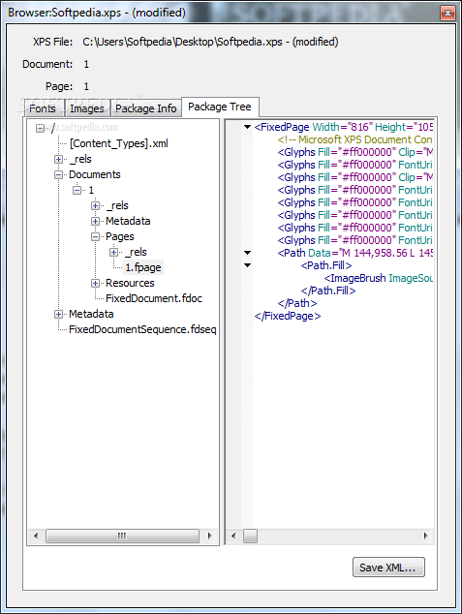
Task: Click the </Path> closing tag line
Action: [x=297, y=303]
